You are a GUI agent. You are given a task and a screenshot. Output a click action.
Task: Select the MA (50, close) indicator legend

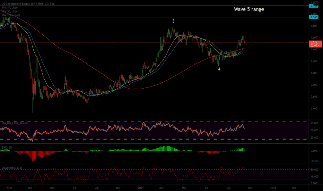[10, 11]
